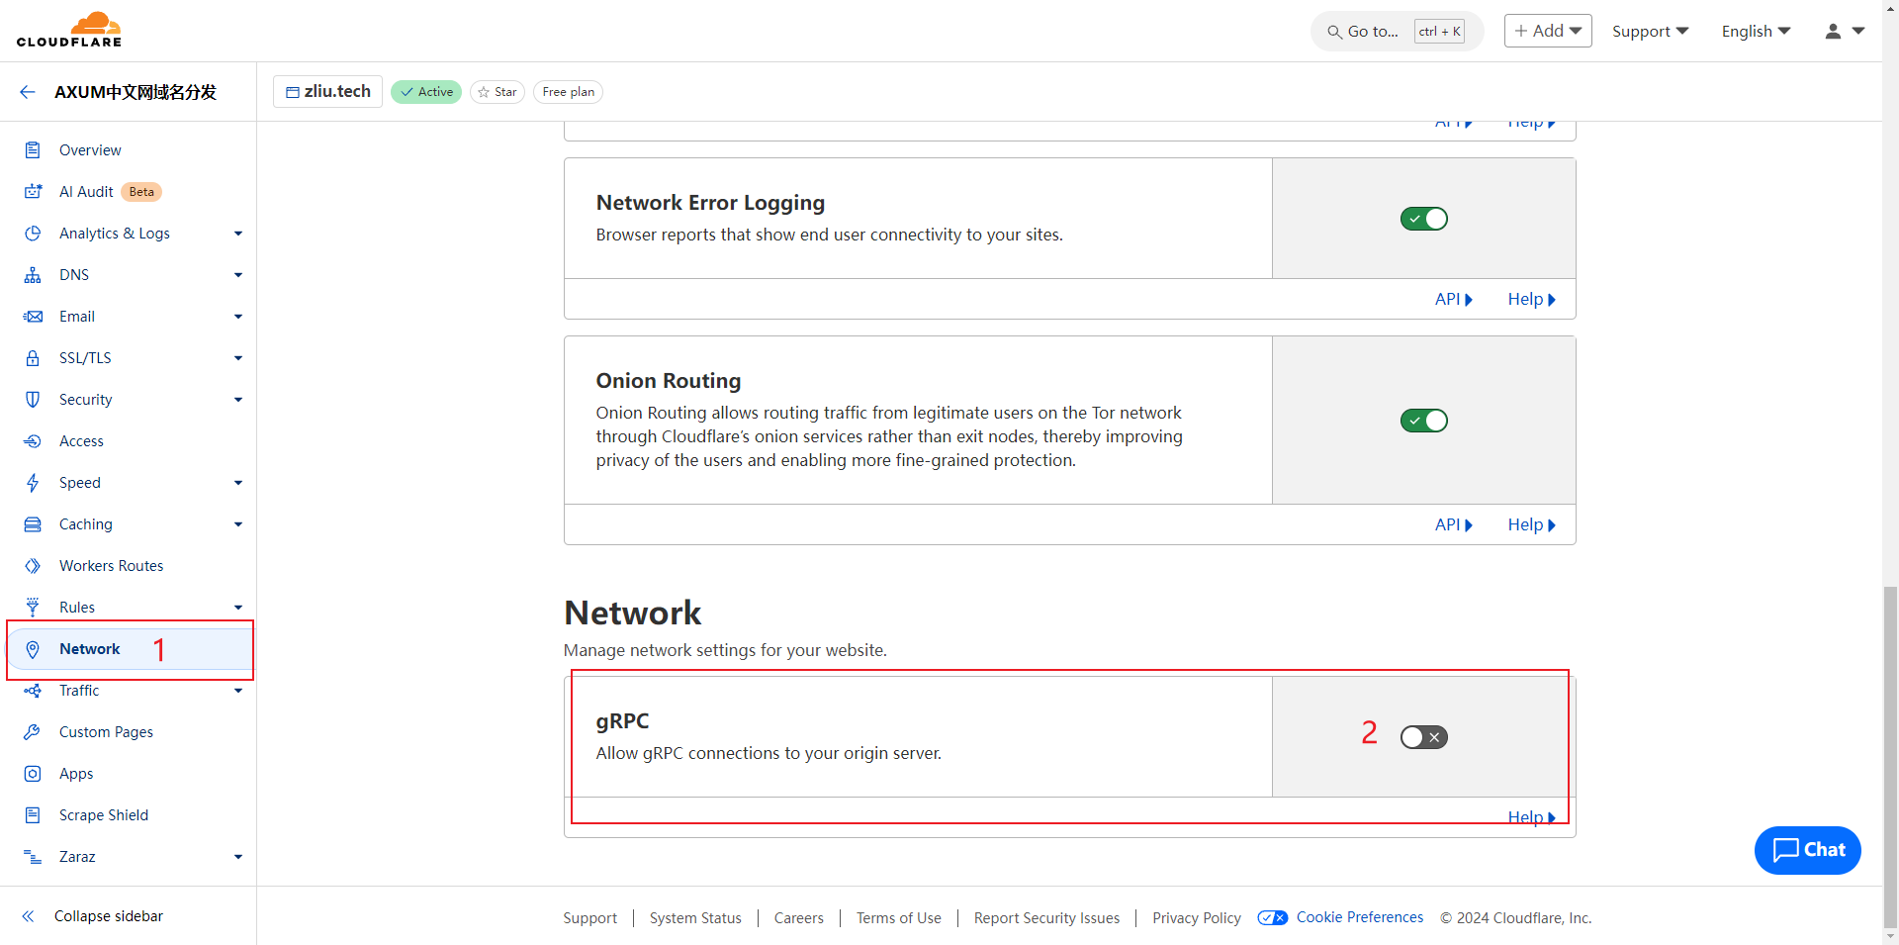Select the Network sidebar item
This screenshot has height=945, width=1899.
pos(129,649)
